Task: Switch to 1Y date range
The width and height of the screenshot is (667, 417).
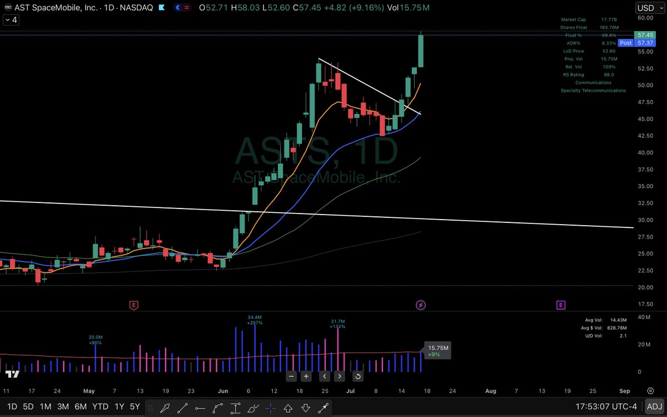Action: click(119, 407)
